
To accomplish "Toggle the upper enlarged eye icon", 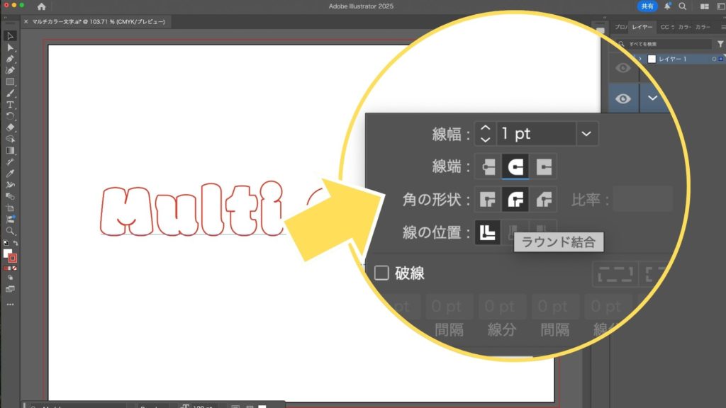I will point(623,68).
